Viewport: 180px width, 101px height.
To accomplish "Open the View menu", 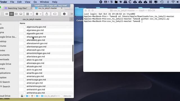I will tap(28, 2).
